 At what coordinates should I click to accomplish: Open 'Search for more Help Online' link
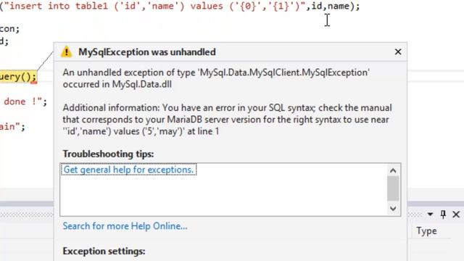tap(125, 226)
